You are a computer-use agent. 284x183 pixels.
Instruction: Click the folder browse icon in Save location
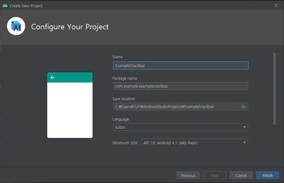pos(244,106)
